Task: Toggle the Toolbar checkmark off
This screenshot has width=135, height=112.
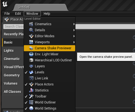Action: click(26, 96)
